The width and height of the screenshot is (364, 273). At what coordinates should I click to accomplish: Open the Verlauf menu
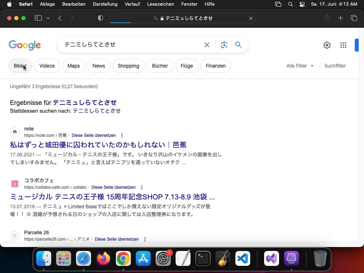click(132, 4)
